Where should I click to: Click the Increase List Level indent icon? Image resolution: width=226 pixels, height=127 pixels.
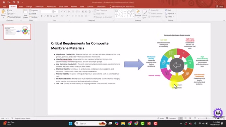coord(86,12)
